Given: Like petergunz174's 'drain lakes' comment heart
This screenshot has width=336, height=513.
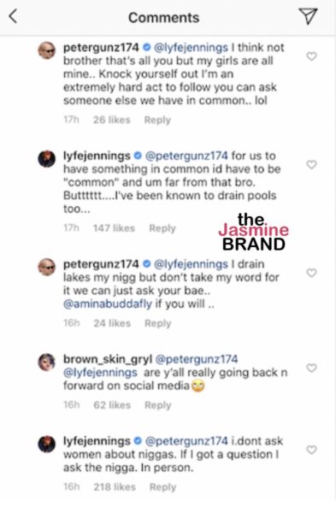Looking at the screenshot, I should click(x=311, y=273).
